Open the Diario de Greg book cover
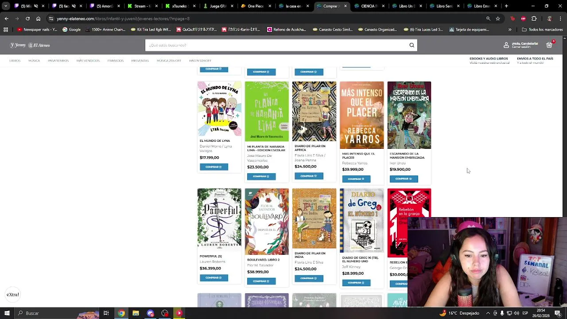The image size is (567, 319). click(x=361, y=221)
